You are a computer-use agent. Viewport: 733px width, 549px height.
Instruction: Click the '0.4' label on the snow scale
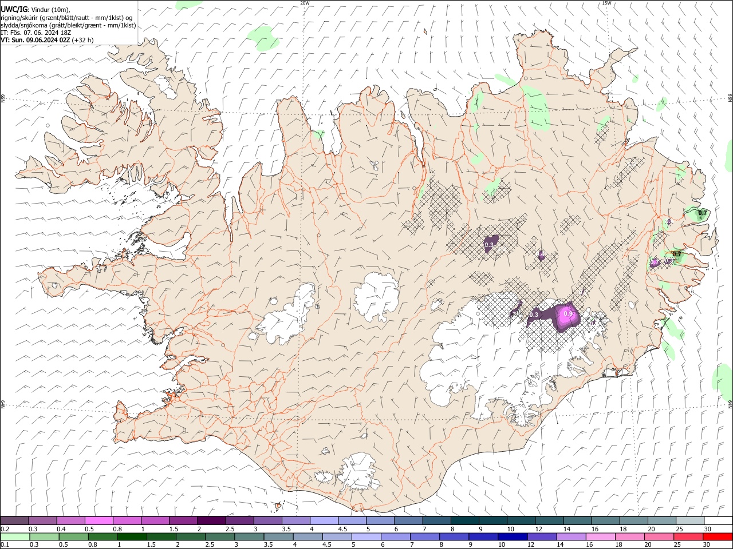(x=61, y=529)
